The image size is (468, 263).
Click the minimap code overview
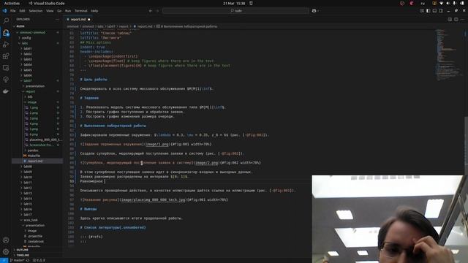[x=449, y=55]
